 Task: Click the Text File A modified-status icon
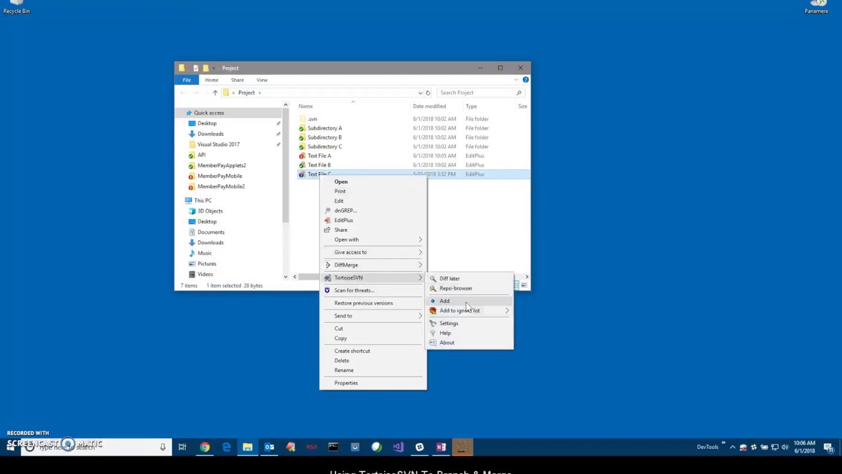[302, 156]
